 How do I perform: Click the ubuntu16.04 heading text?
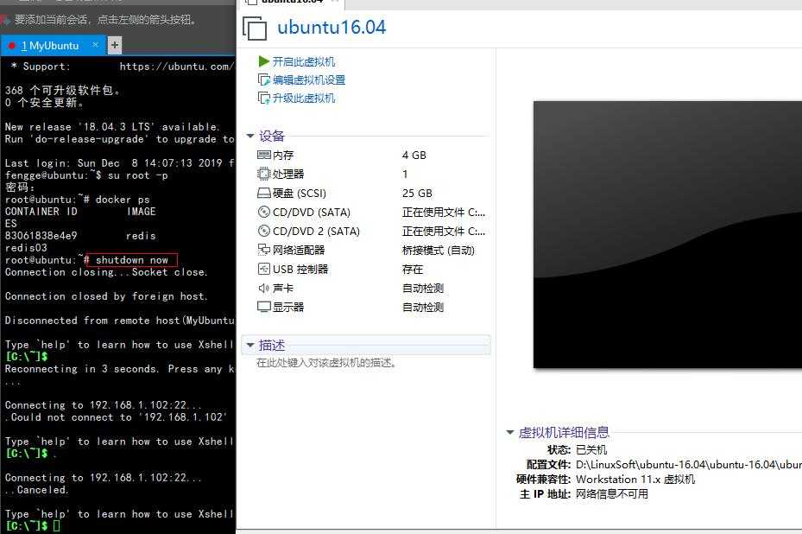pyautogui.click(x=332, y=27)
